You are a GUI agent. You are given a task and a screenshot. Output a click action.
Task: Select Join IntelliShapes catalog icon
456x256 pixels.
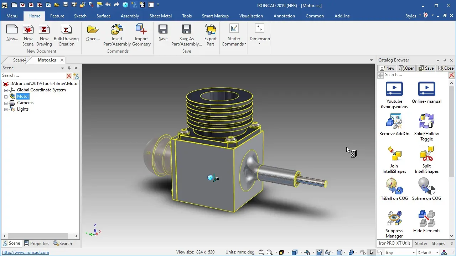click(x=394, y=154)
